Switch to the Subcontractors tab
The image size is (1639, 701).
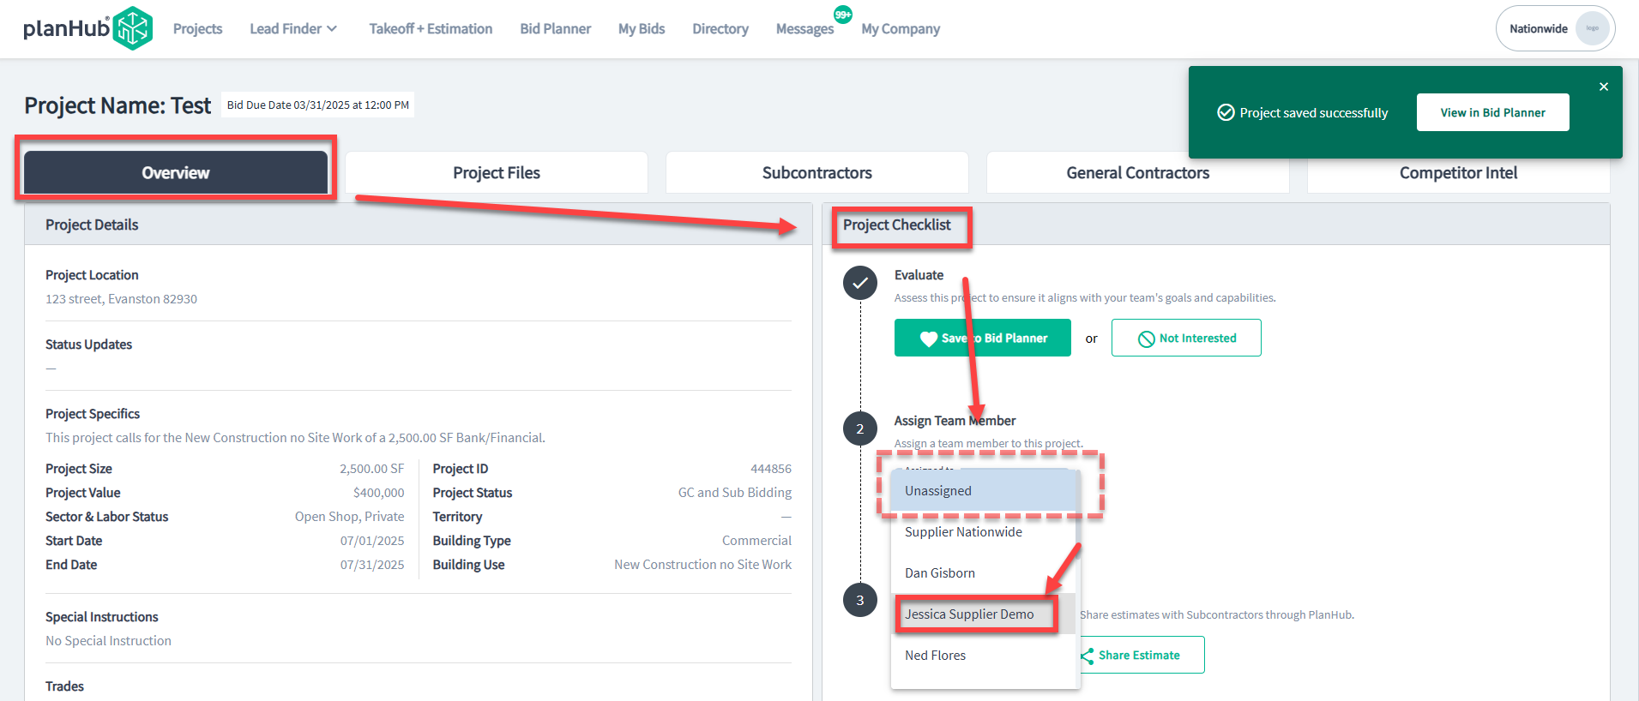(817, 172)
